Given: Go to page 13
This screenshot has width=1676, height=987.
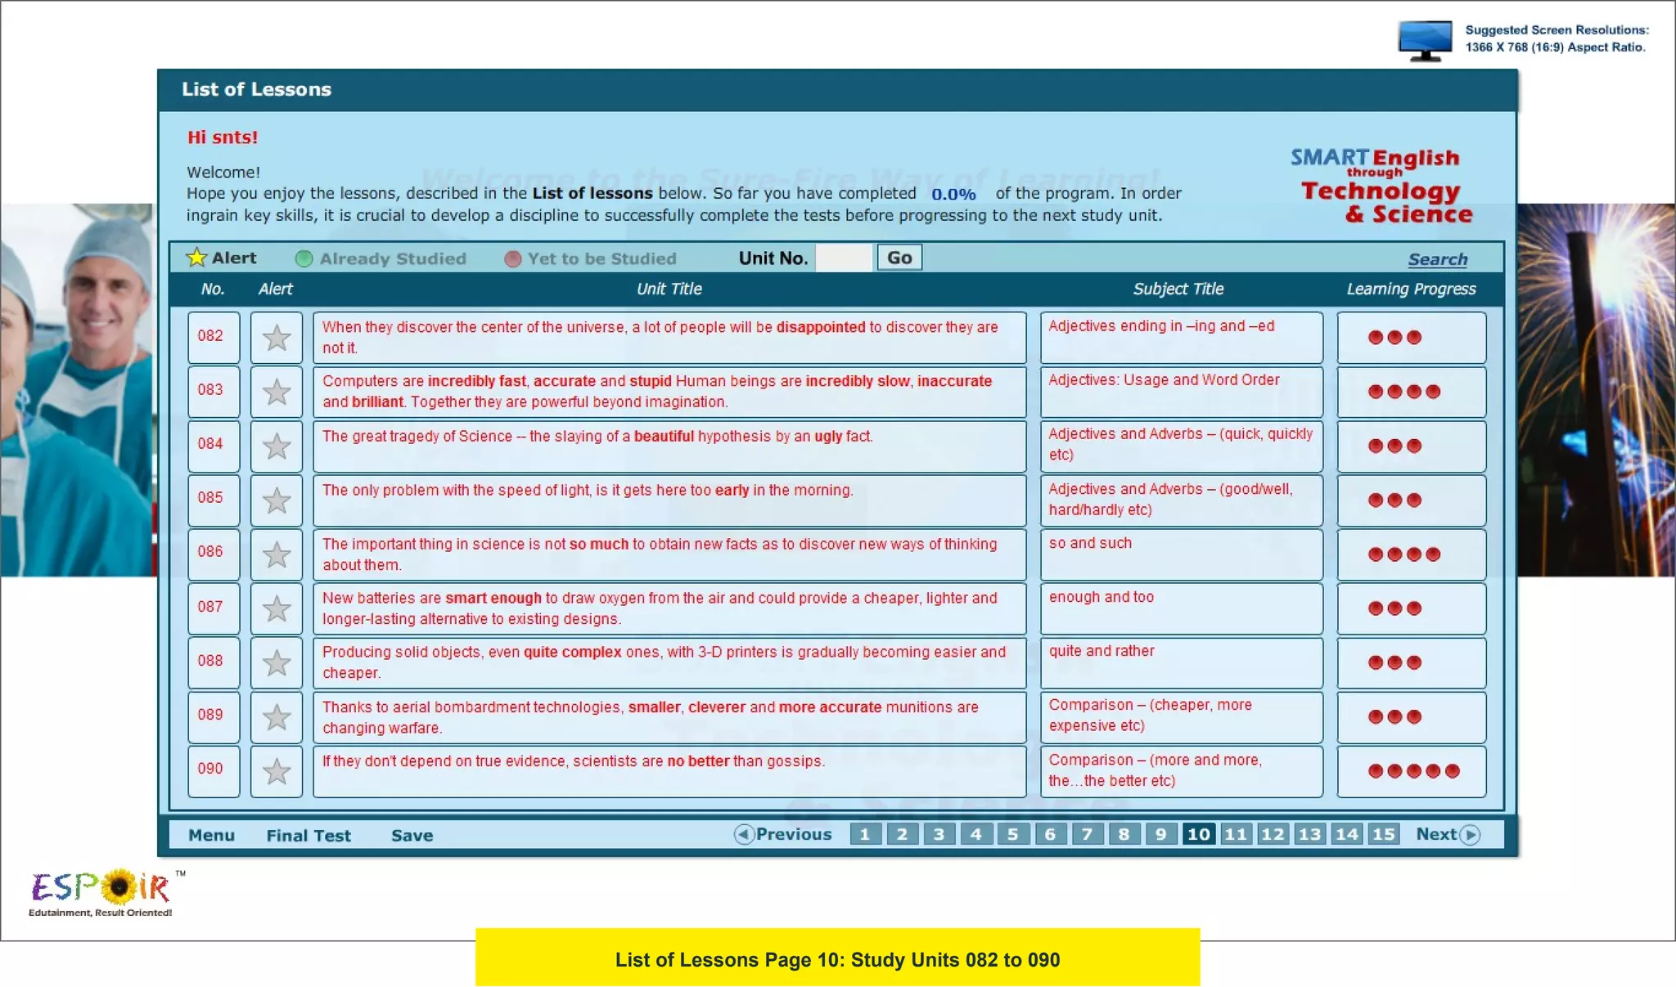Looking at the screenshot, I should pyautogui.click(x=1309, y=834).
